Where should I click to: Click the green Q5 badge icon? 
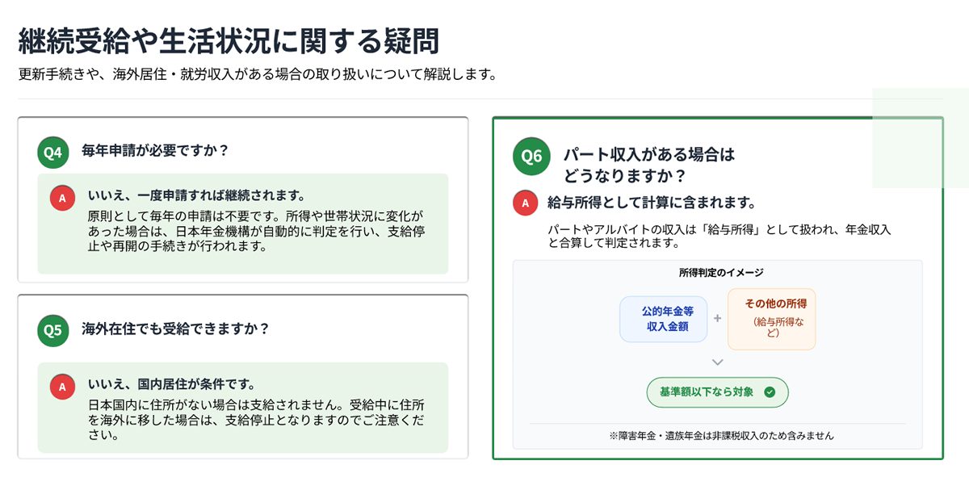point(52,329)
